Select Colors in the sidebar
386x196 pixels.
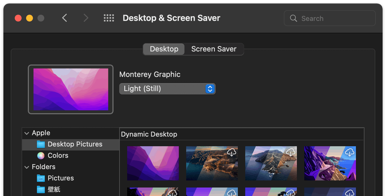pyautogui.click(x=58, y=156)
